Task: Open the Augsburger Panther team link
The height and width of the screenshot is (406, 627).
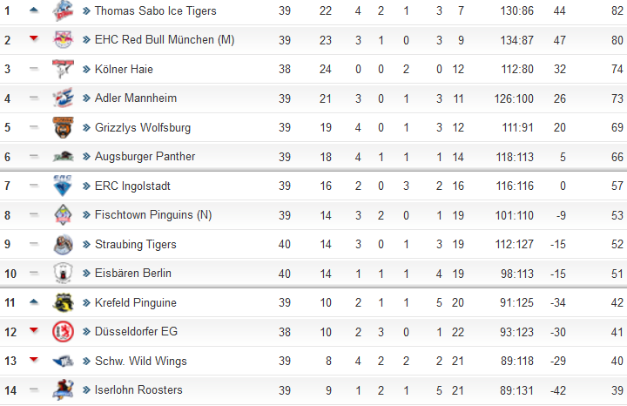Action: (145, 157)
